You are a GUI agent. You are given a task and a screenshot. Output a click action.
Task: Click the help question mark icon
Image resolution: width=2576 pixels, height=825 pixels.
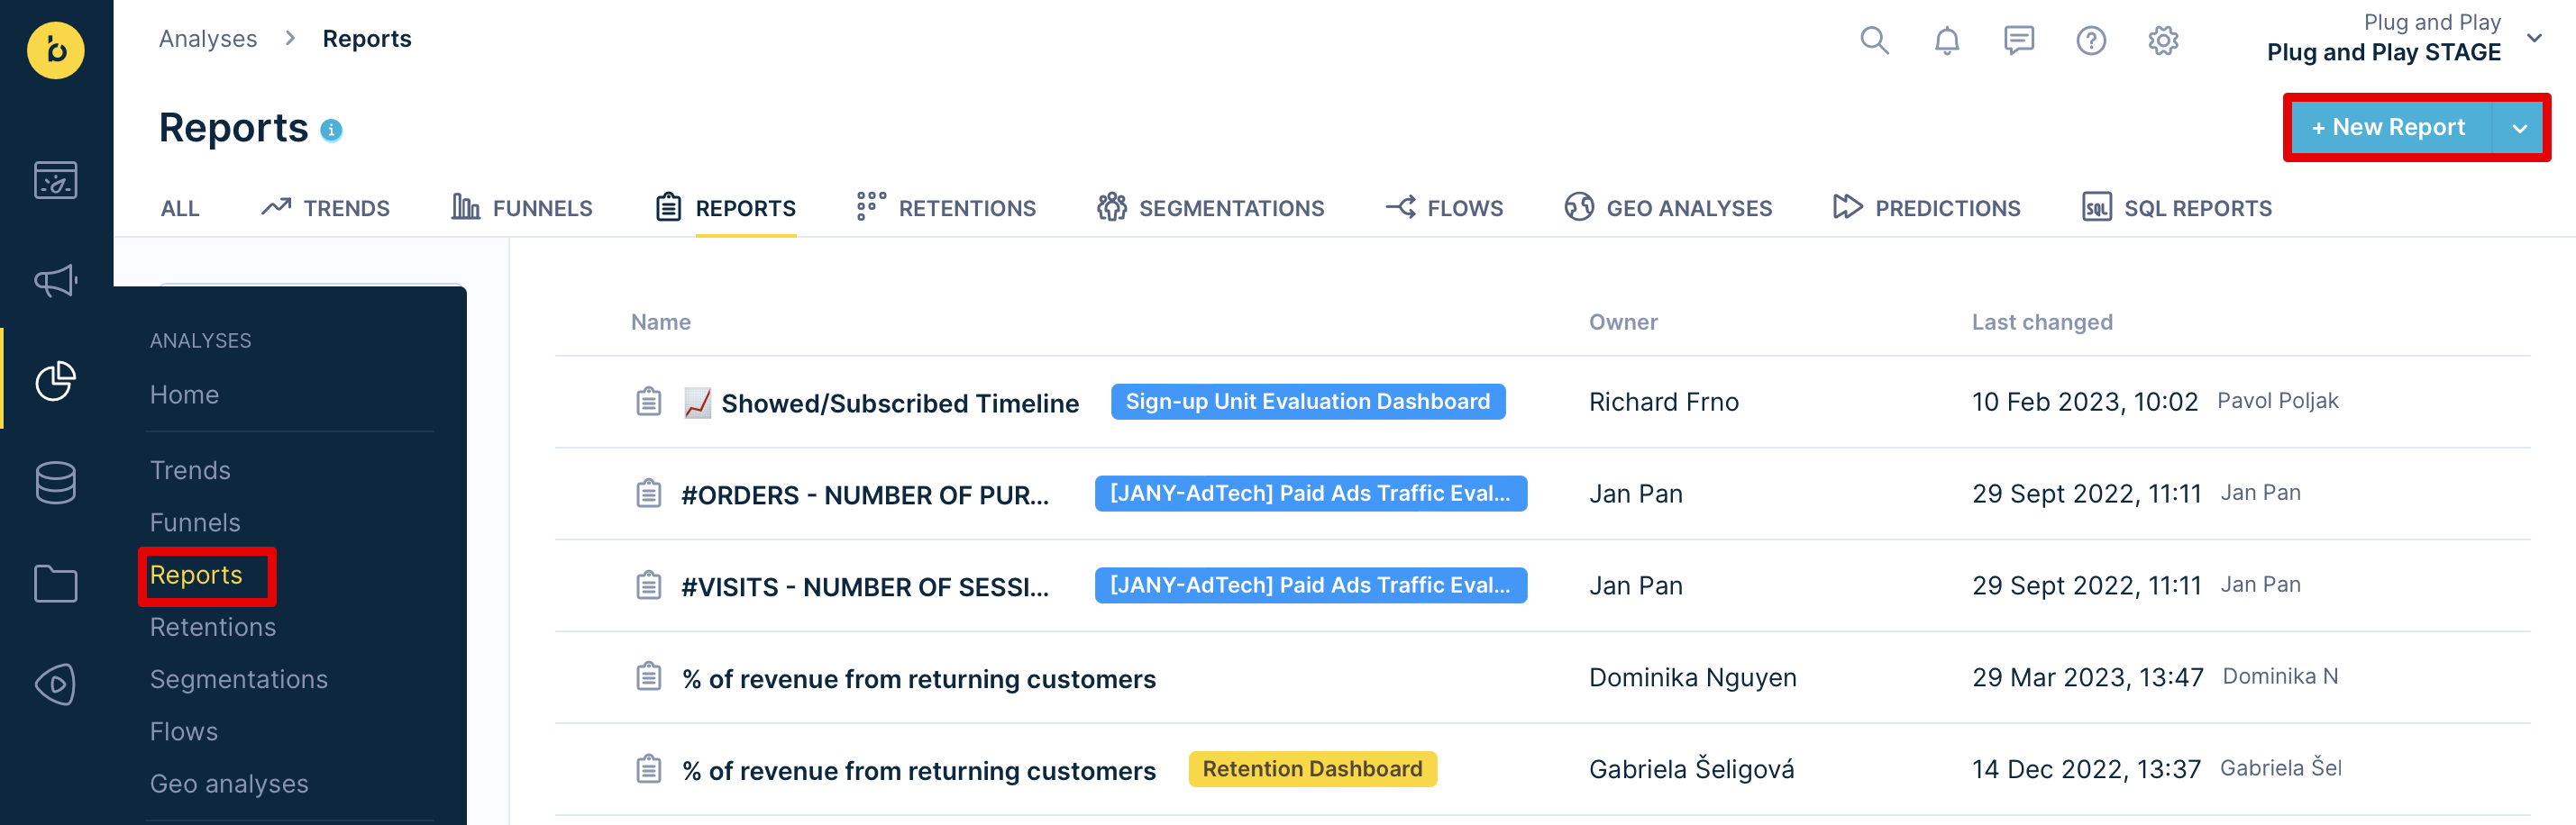click(2090, 41)
